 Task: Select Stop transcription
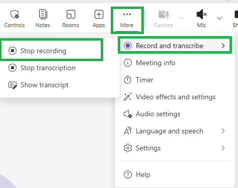click(60, 68)
